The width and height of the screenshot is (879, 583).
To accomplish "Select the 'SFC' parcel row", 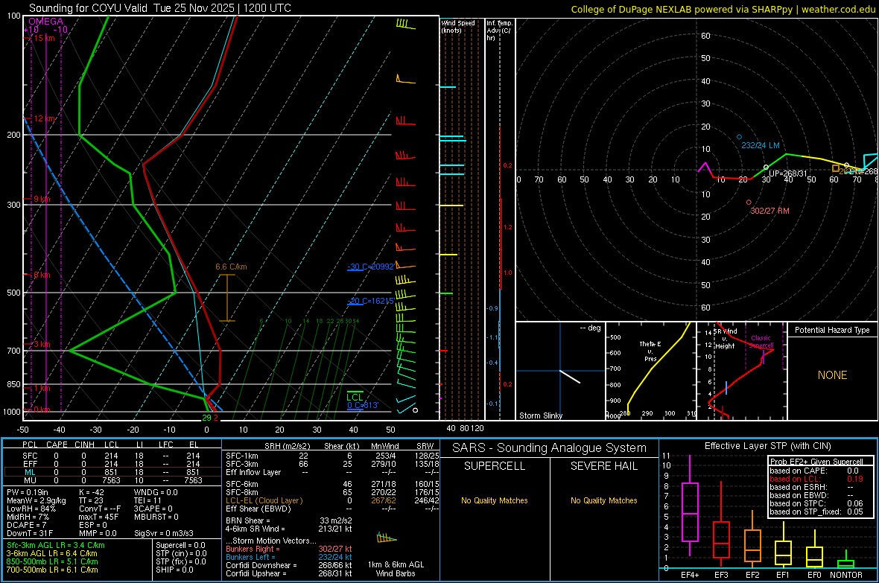I will point(111,456).
